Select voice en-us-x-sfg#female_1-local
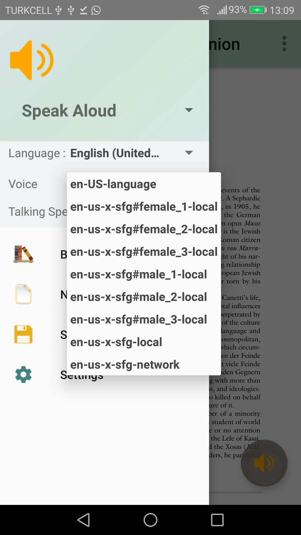Screen dimensions: 301x535 [x=144, y=206]
